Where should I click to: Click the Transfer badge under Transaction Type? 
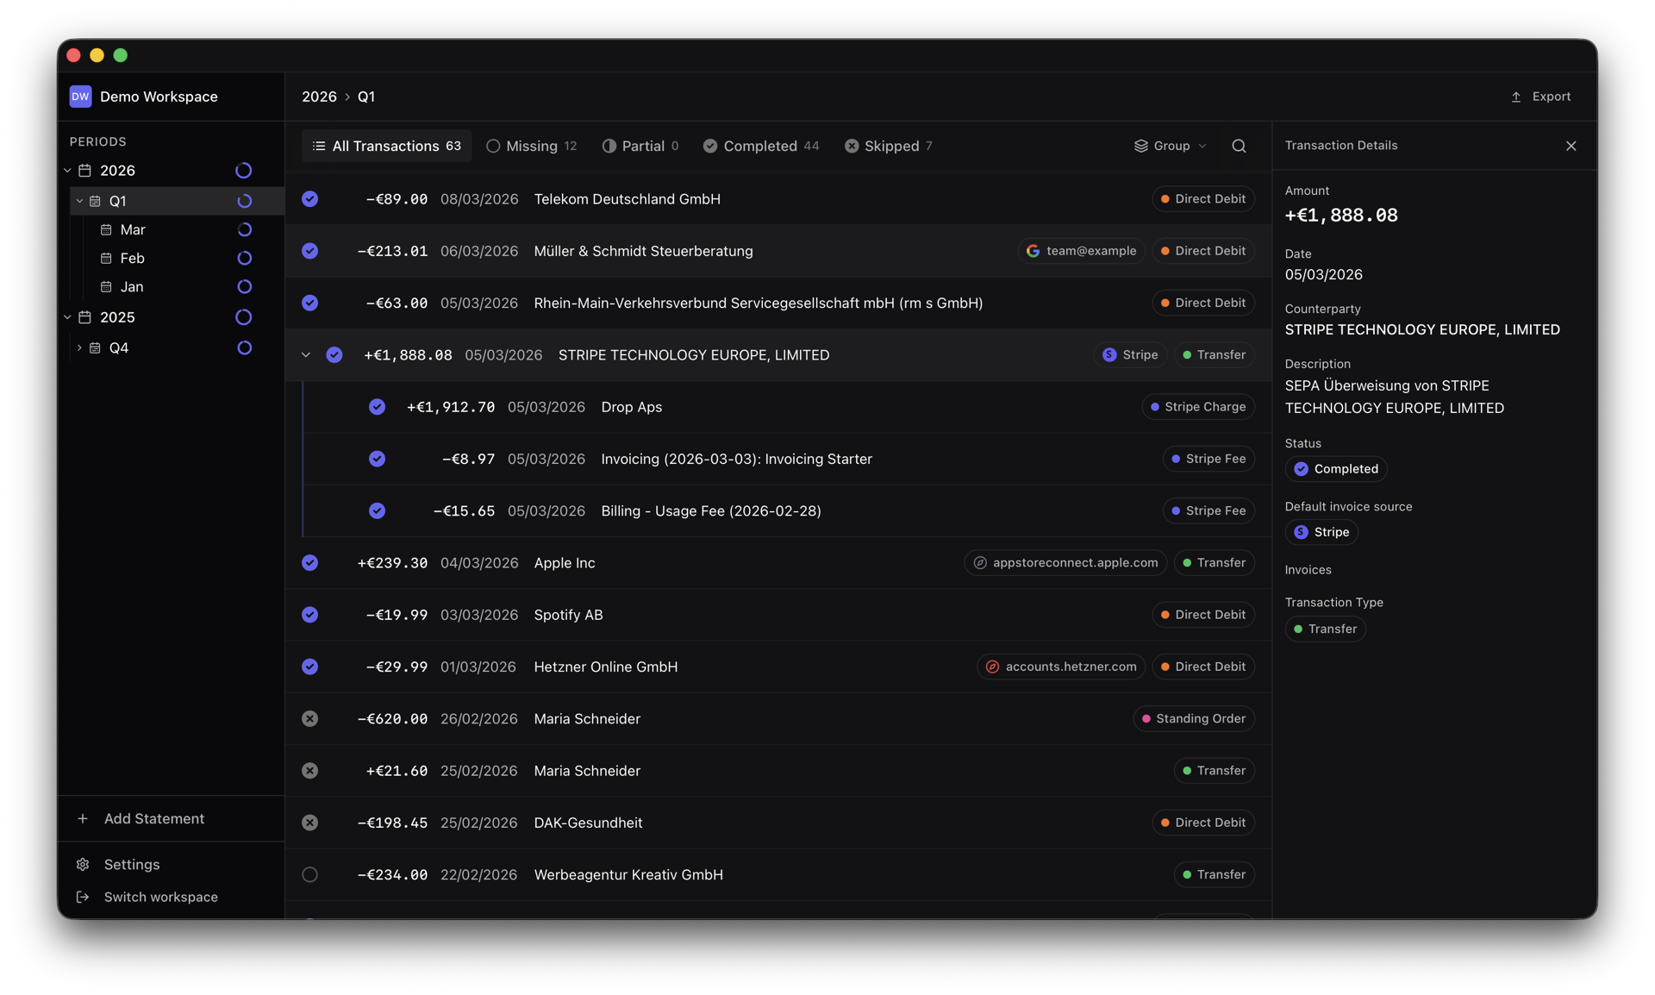pos(1325,629)
